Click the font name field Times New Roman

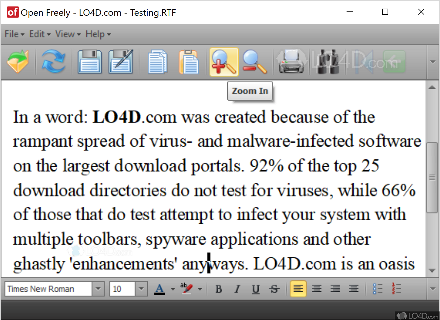pos(48,289)
